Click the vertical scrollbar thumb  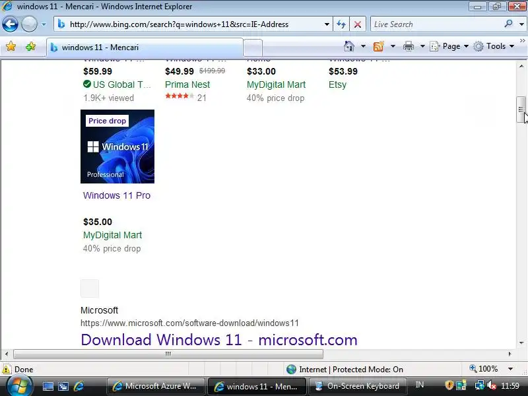tap(521, 110)
